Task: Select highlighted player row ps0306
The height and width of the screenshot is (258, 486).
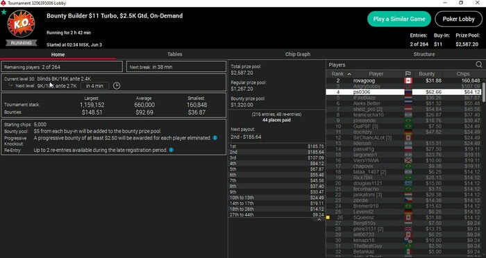Action: point(404,92)
